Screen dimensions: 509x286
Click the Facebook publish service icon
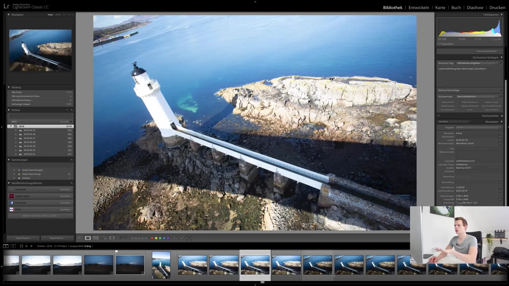11,203
